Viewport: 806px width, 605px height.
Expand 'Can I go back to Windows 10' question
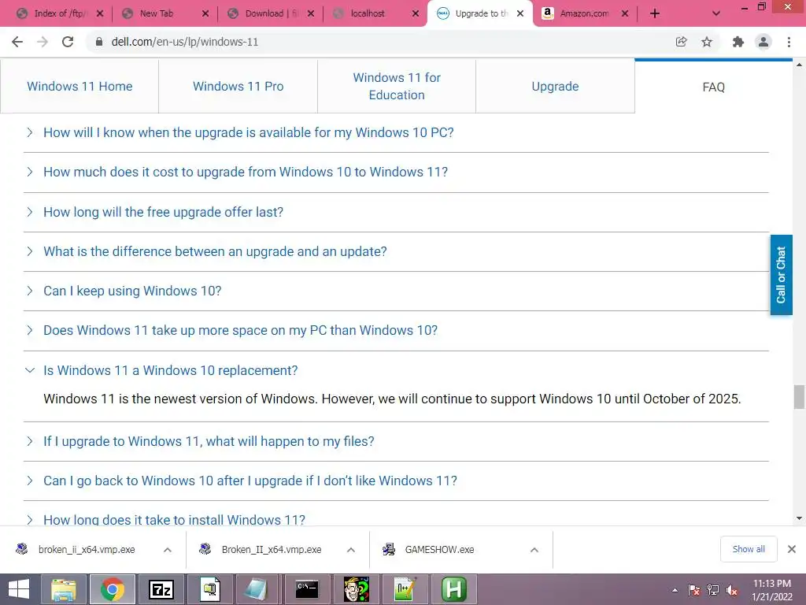click(250, 481)
